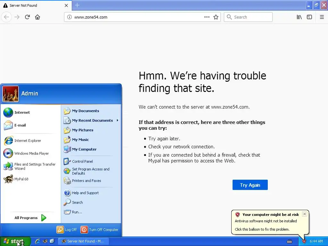
Task: Launch the MyPal raccoon Quick Launch icon
Action: coord(45,241)
